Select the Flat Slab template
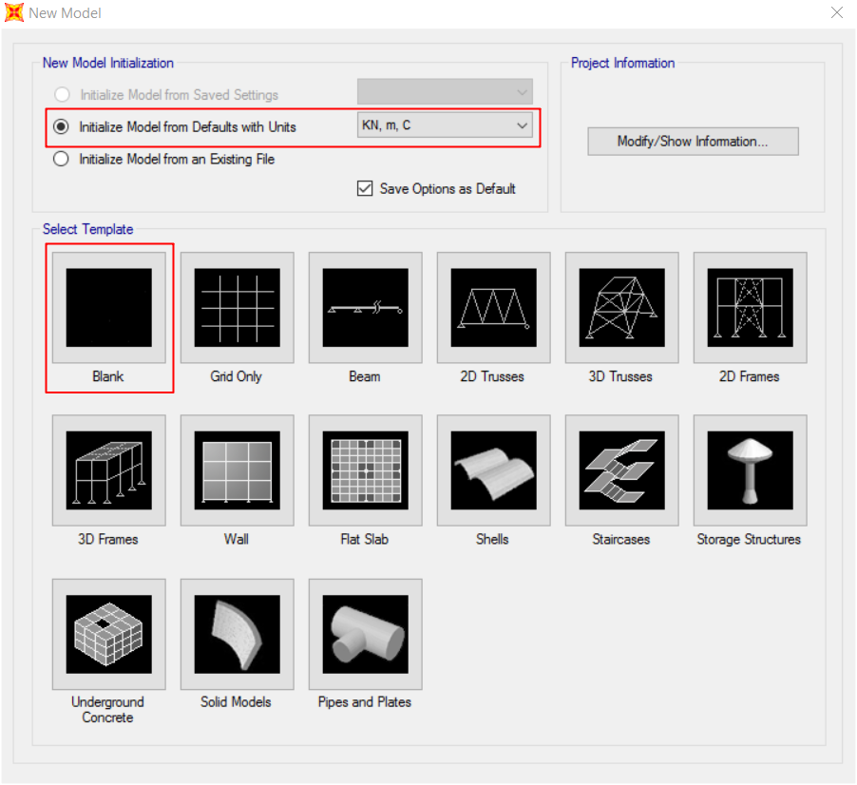 coord(365,470)
